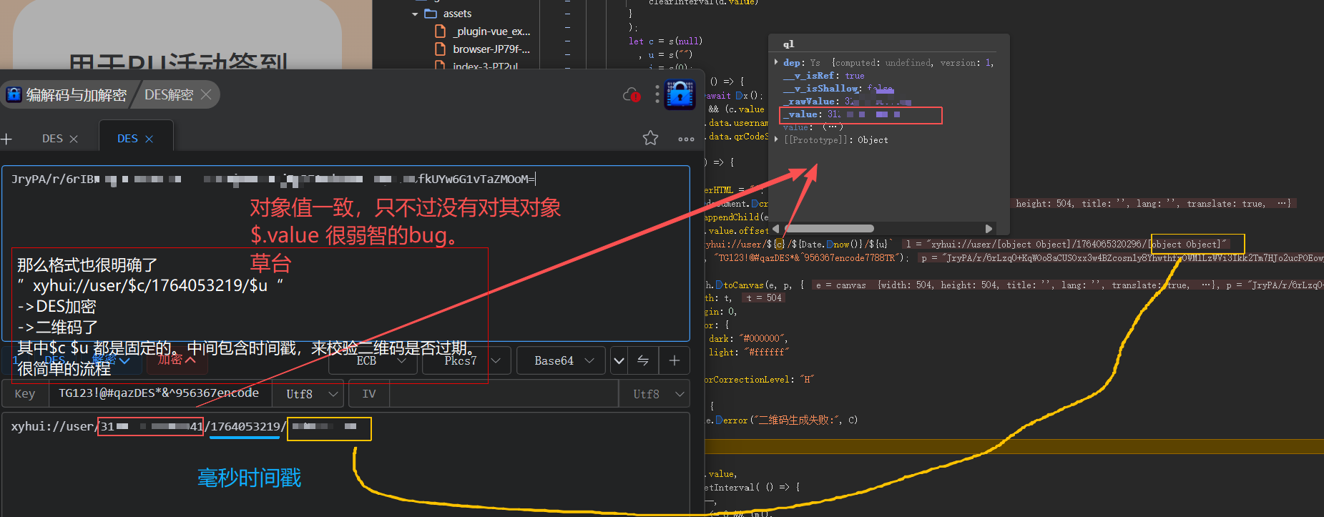The image size is (1324, 517).
Task: Open the vertical three-dot menu beside lock
Action: coord(657,94)
